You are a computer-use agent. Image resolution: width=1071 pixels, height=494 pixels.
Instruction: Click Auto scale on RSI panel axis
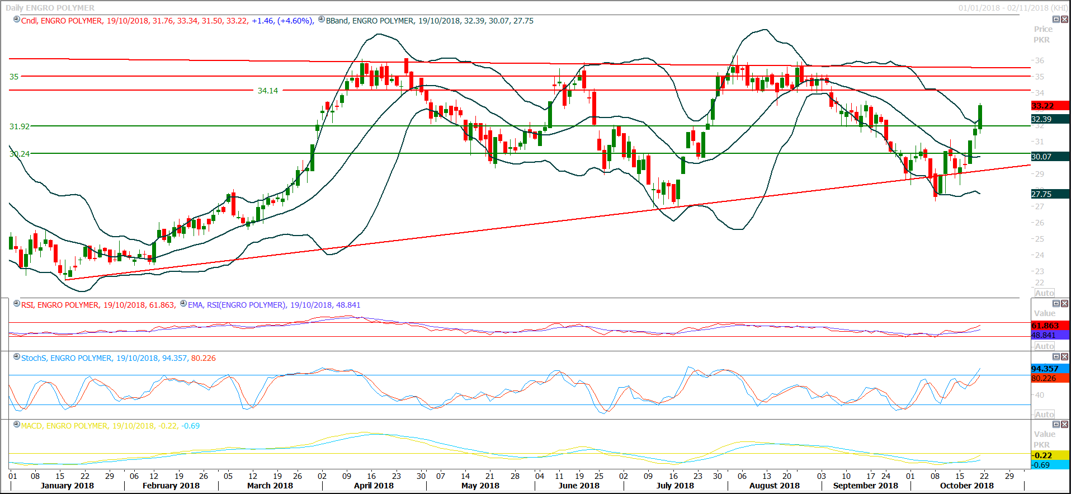(x=1044, y=346)
